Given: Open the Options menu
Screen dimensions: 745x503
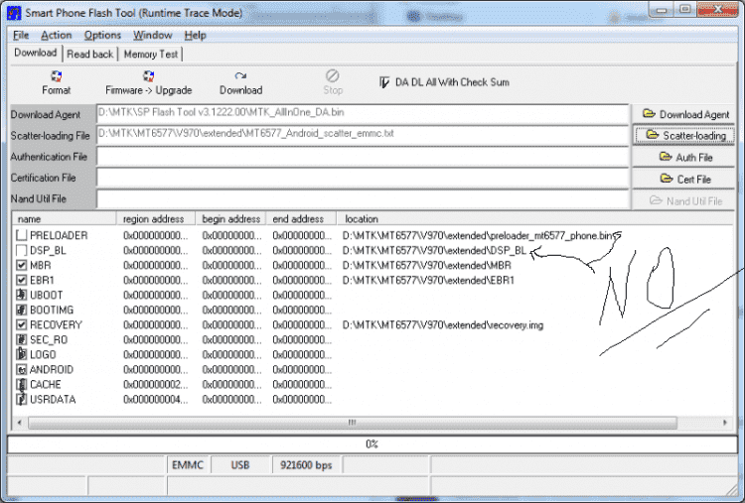Looking at the screenshot, I should click(102, 35).
